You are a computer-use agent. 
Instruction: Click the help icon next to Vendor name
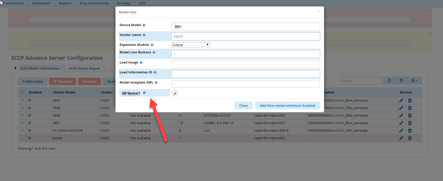tap(144, 35)
